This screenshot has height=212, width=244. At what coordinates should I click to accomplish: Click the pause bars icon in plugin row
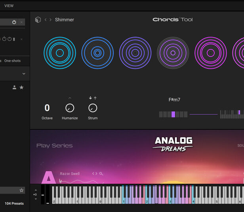click(14, 39)
